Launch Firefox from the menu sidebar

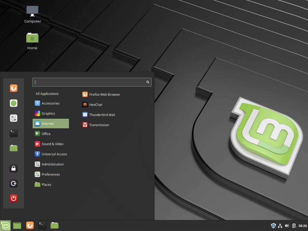pyautogui.click(x=13, y=88)
